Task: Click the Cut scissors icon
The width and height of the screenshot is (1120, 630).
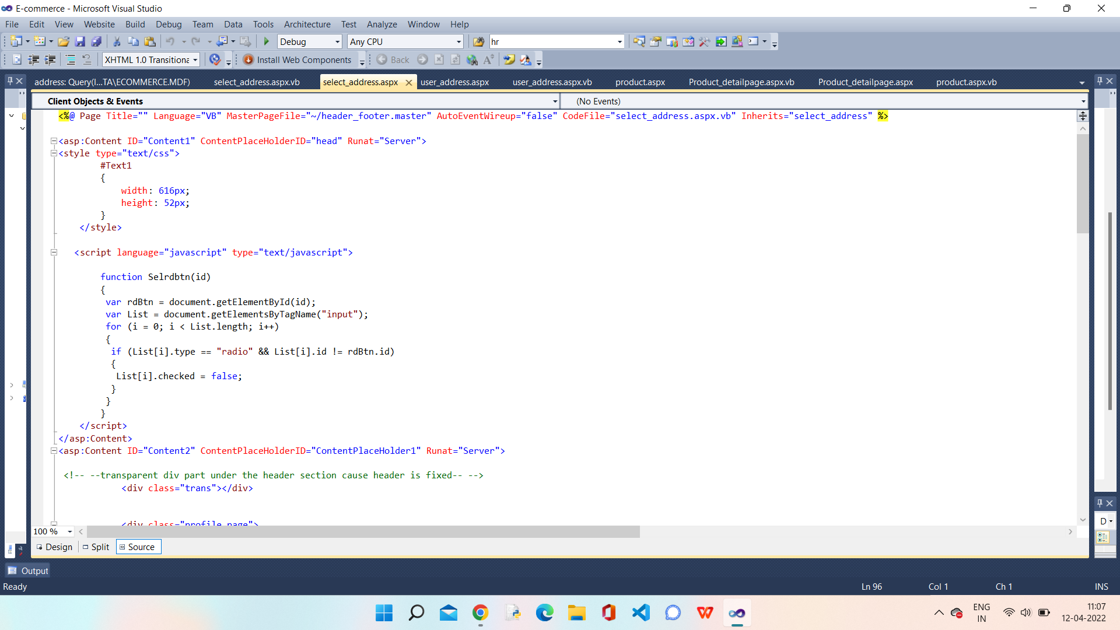Action: (x=117, y=41)
